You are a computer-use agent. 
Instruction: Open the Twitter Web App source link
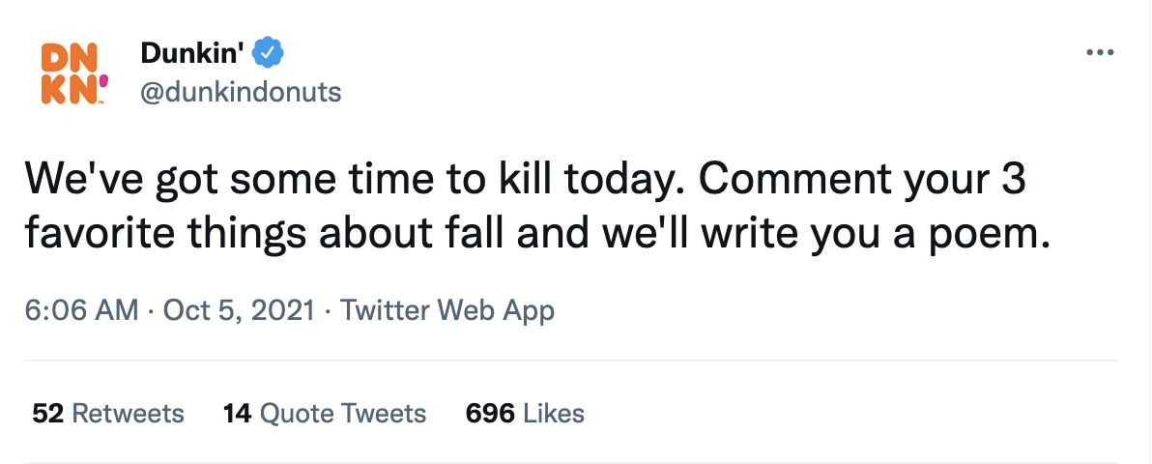pos(447,310)
